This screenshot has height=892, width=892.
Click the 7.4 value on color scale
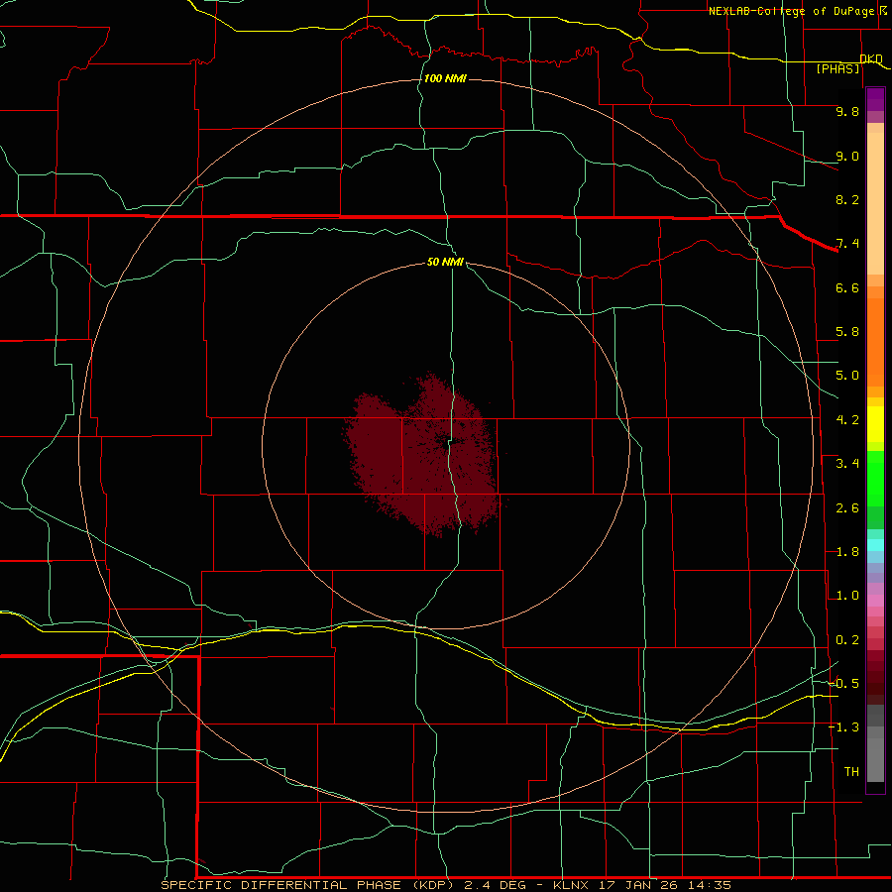click(847, 244)
